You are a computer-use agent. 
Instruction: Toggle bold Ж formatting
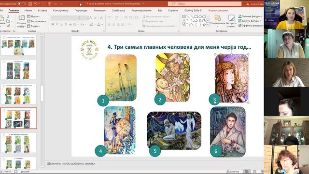coord(53,25)
